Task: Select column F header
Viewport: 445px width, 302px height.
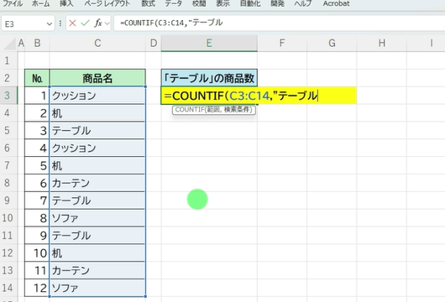Action: (282, 44)
